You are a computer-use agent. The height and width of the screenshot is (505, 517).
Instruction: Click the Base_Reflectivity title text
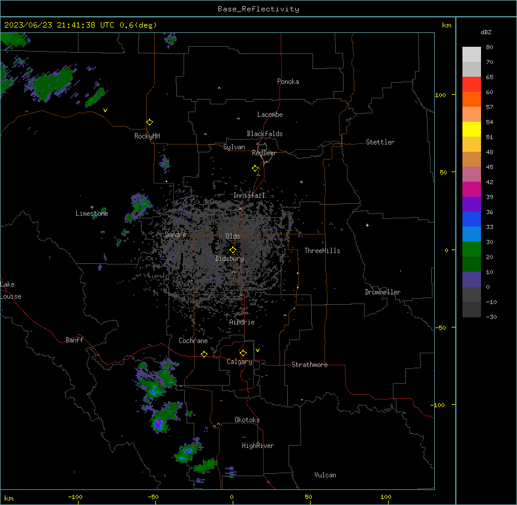258,9
